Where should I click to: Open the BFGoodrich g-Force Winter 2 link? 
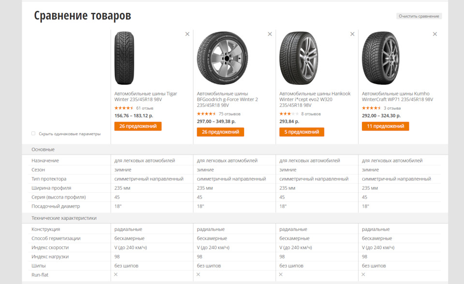tap(228, 99)
